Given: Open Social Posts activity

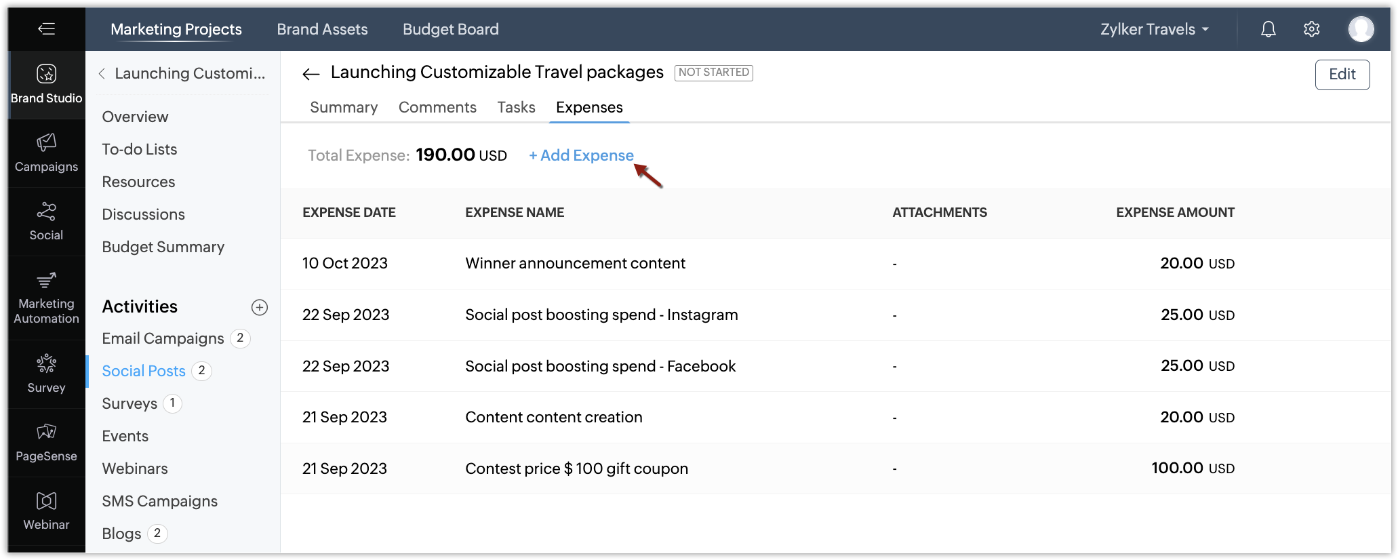Looking at the screenshot, I should (144, 371).
